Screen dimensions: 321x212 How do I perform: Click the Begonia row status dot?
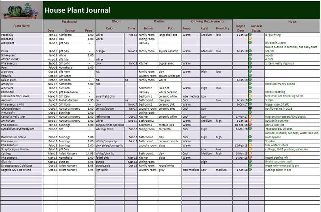click(250, 75)
